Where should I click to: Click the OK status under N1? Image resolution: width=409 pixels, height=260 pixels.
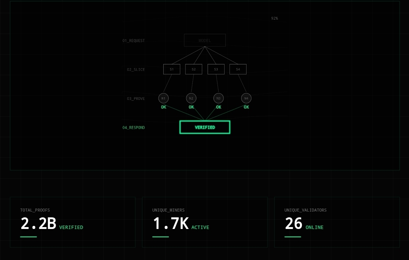coord(164,107)
